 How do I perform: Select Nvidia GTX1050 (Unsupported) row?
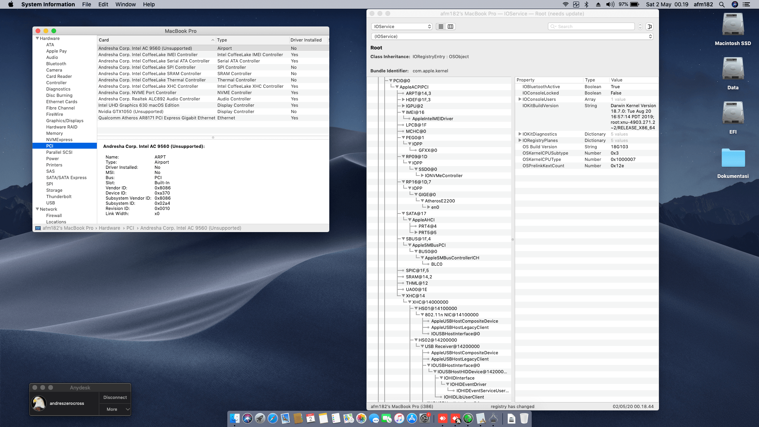click(x=213, y=111)
